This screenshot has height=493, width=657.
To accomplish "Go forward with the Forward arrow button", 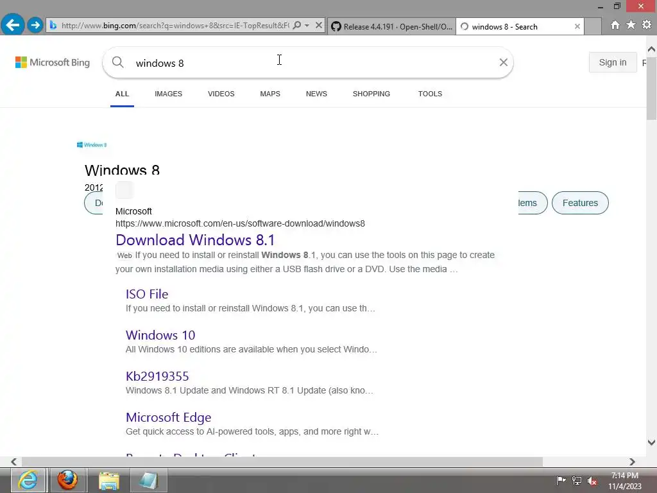I will point(35,25).
